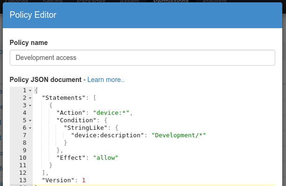
Task: Click line number 10 in the gutter
Action: click(23, 158)
